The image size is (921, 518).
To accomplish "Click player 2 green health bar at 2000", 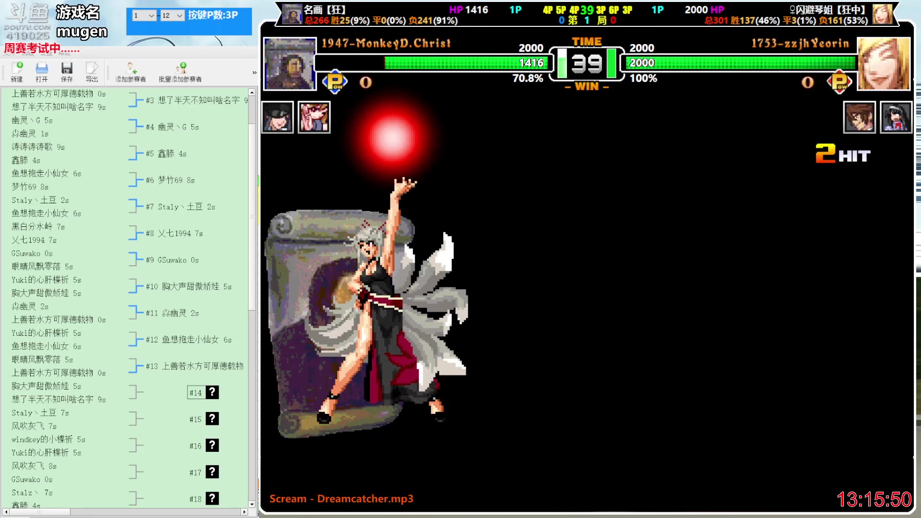I will [740, 63].
